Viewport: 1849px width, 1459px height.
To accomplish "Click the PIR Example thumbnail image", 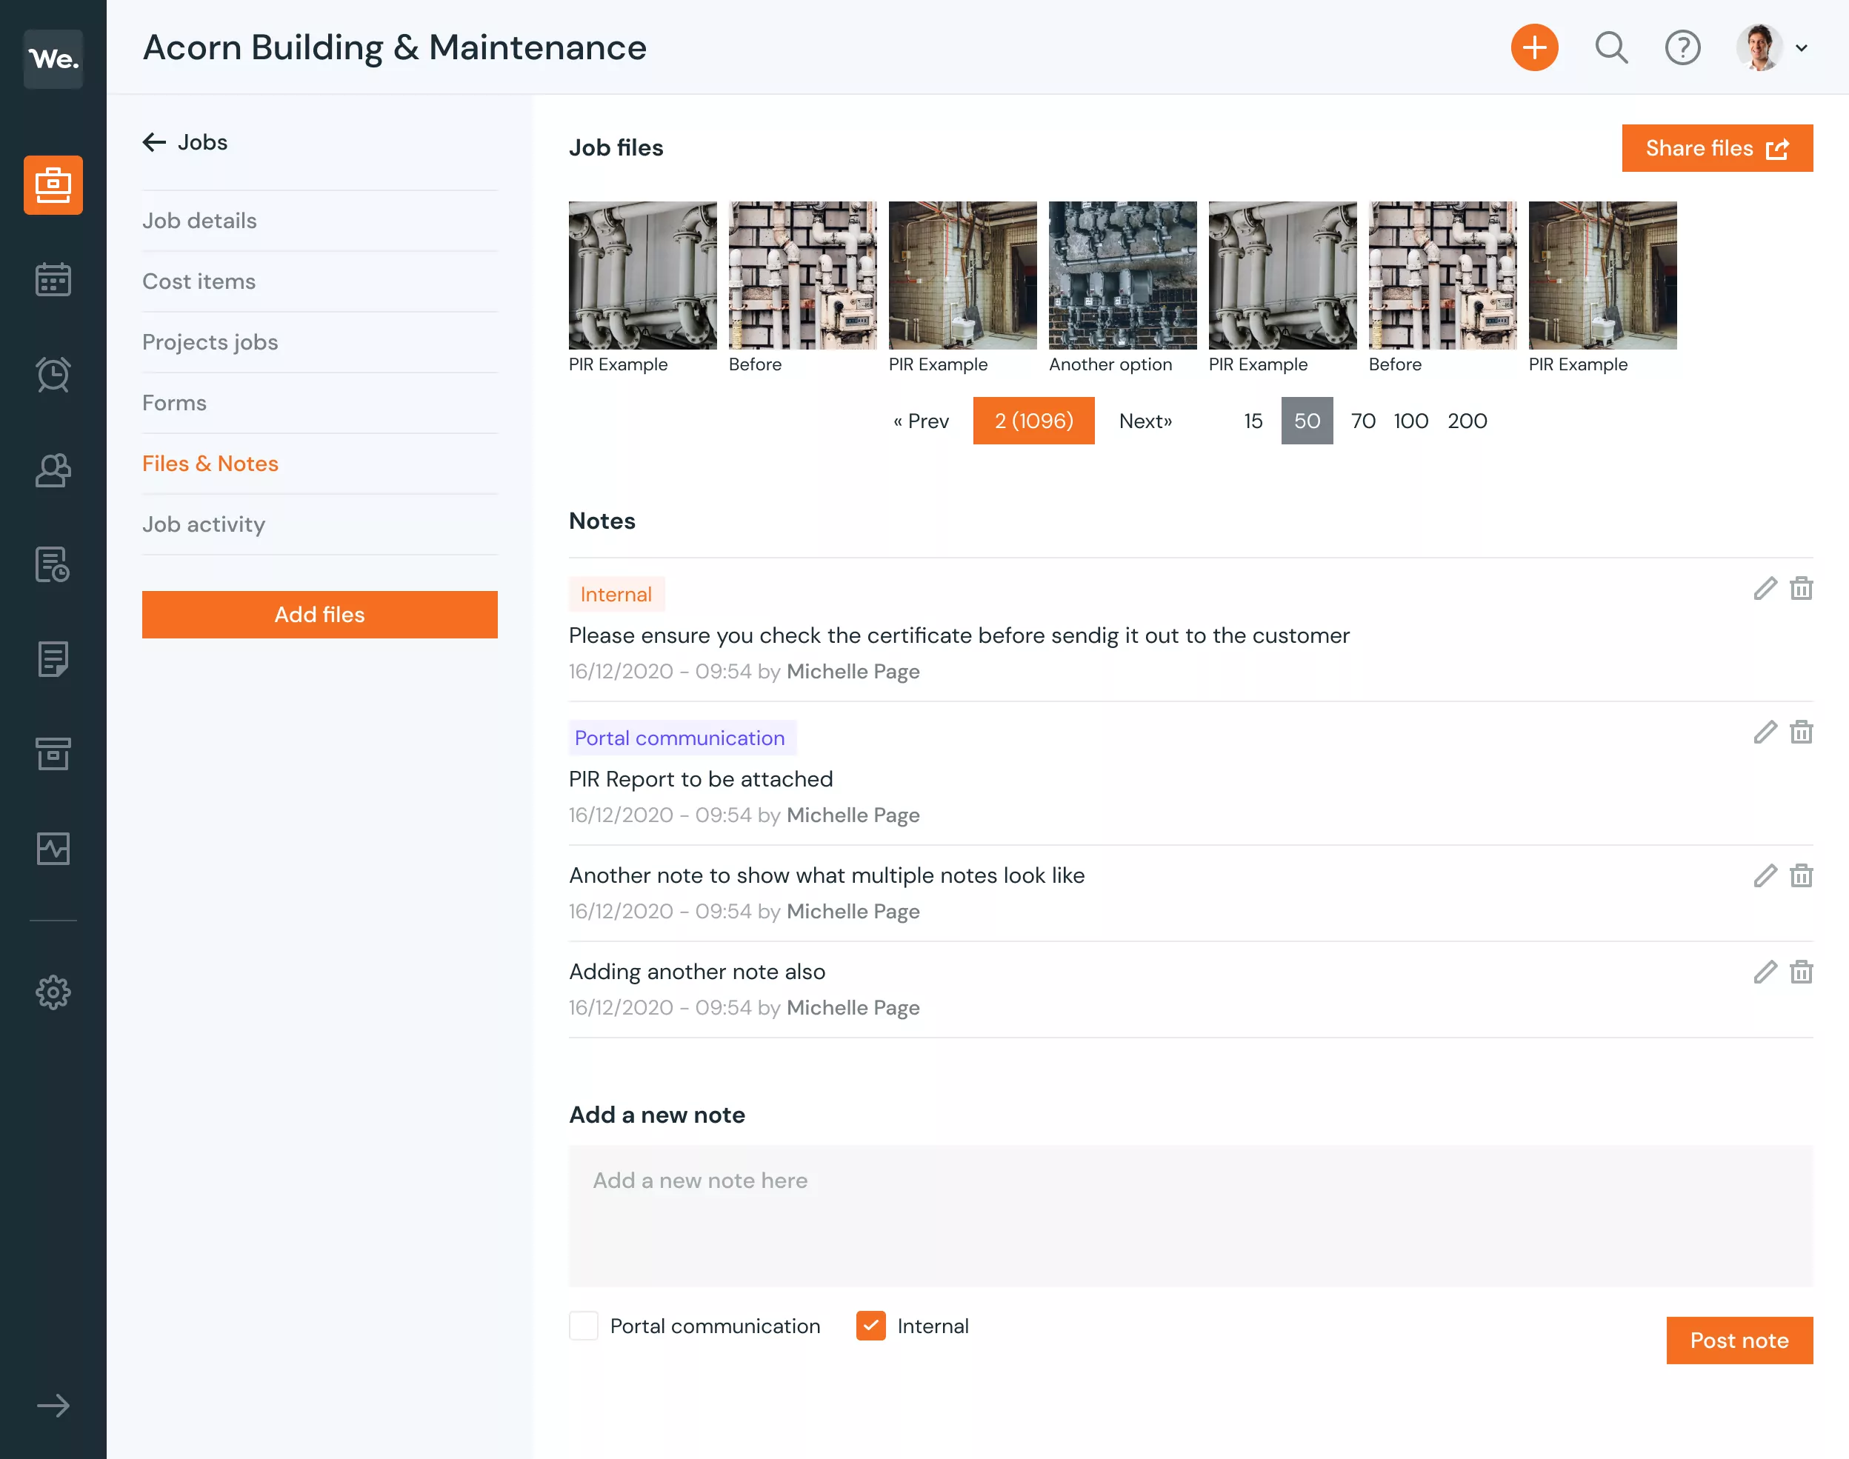I will click(x=644, y=275).
